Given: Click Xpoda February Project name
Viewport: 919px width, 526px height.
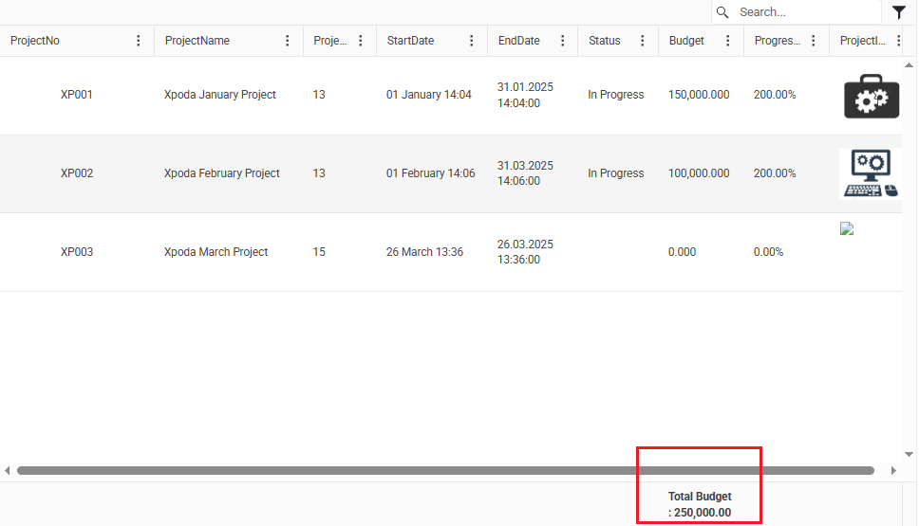Looking at the screenshot, I should coord(221,173).
